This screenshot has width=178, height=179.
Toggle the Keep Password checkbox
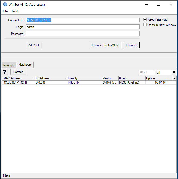[145, 19]
